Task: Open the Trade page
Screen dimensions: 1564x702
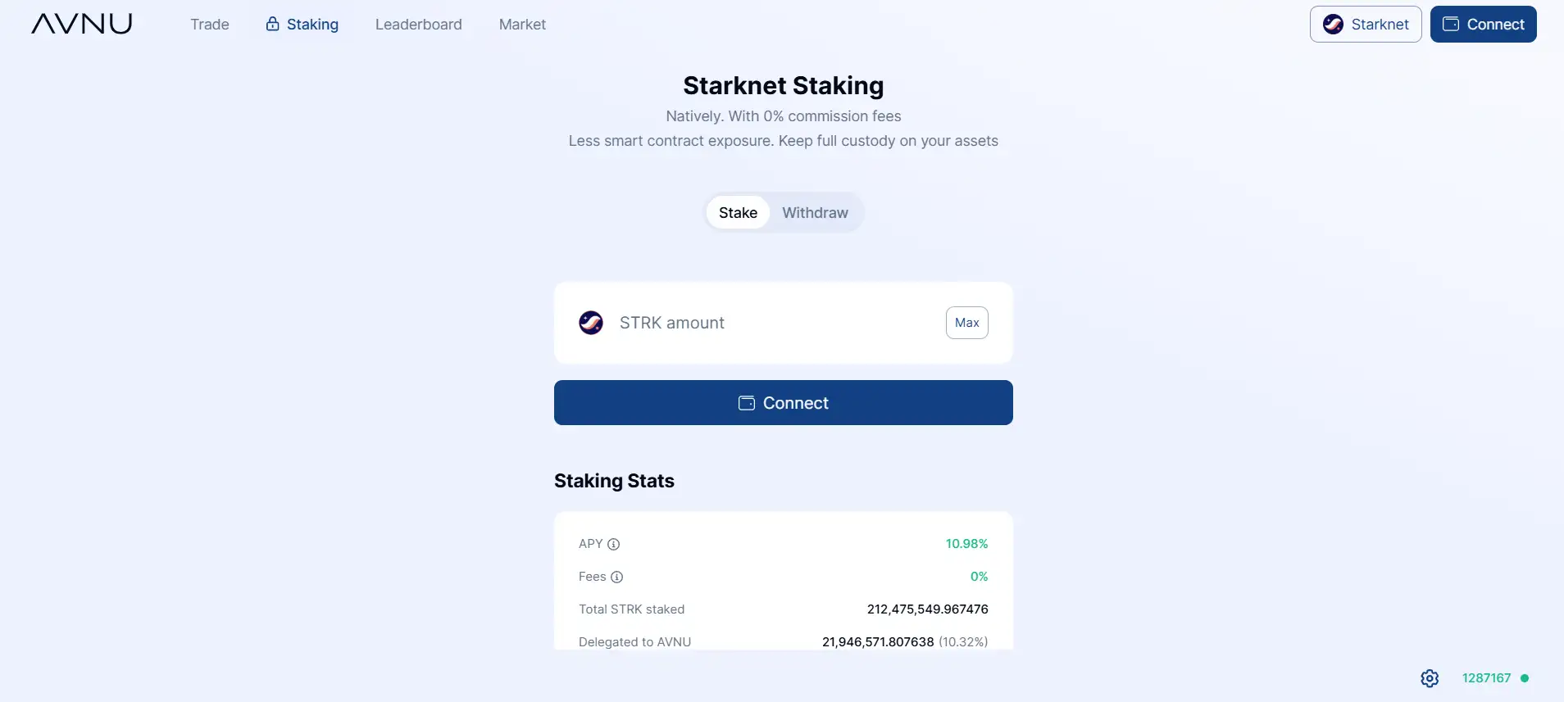Action: (210, 25)
